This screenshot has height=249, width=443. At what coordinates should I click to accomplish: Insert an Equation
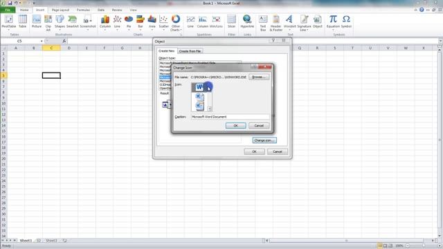[x=333, y=22]
